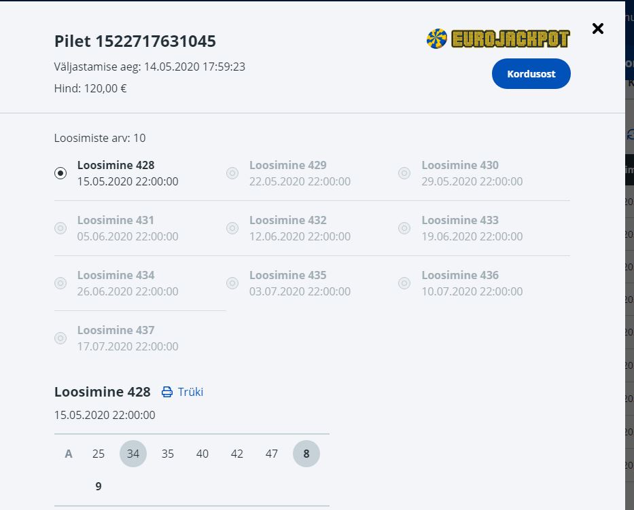Click the ticket number heading Pilet 1522717631045
The width and height of the screenshot is (634, 510).
tap(135, 41)
